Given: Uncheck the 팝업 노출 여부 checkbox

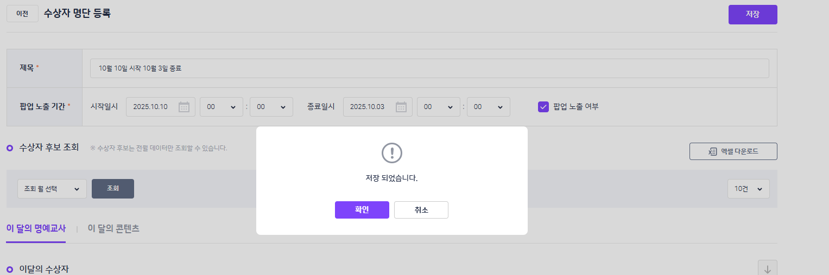Looking at the screenshot, I should click(543, 107).
